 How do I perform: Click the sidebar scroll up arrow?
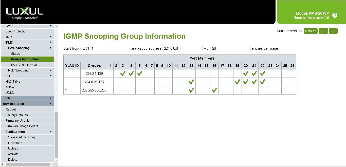click(56, 27)
